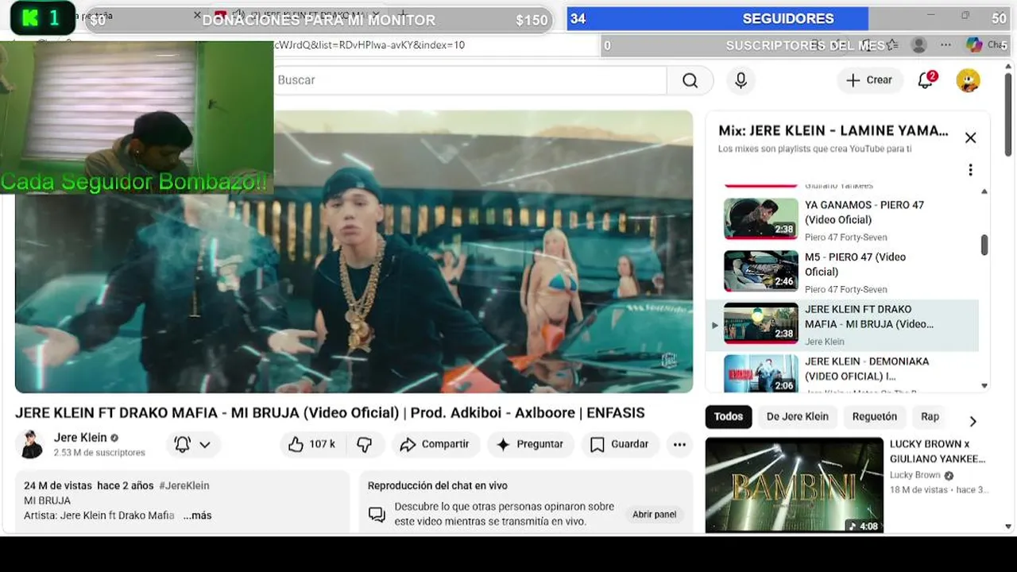This screenshot has width=1017, height=572.
Task: Open notifications bell with badge
Action: 926,79
